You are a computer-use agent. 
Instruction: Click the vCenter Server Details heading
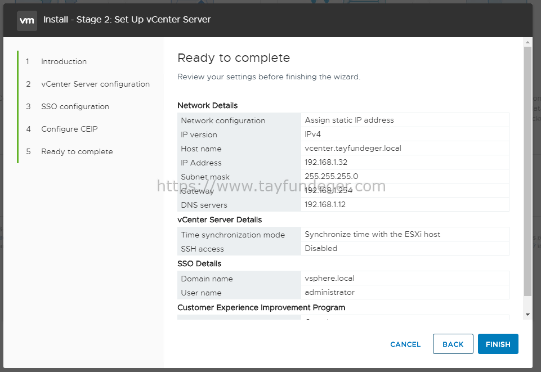point(220,219)
